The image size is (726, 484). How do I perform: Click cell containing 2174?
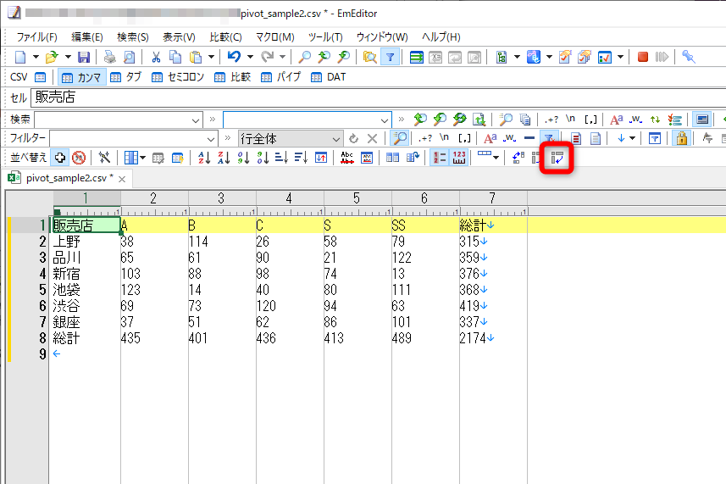[493, 338]
